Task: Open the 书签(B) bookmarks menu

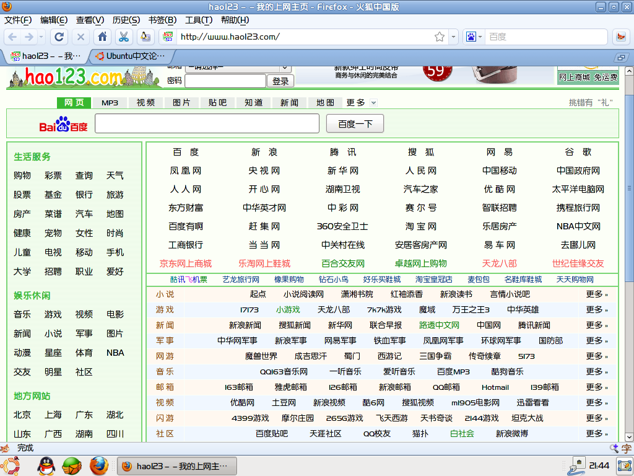Action: [x=162, y=20]
